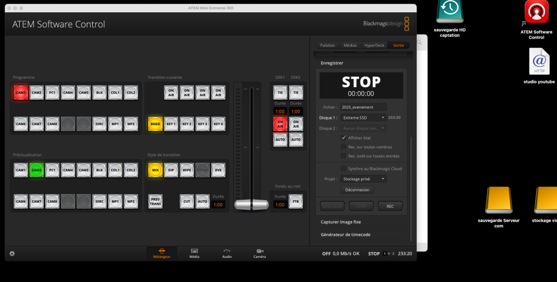This screenshot has height=282, width=557.
Task: Select studio youtube HTTP file icon
Action: tap(539, 66)
